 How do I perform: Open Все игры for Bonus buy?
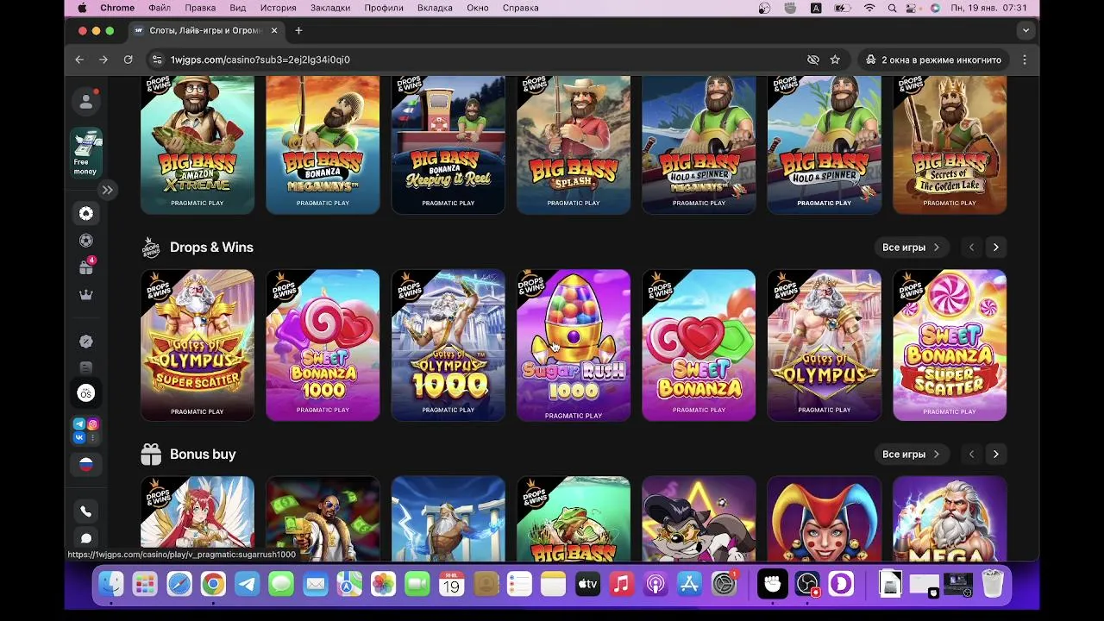[911, 455]
